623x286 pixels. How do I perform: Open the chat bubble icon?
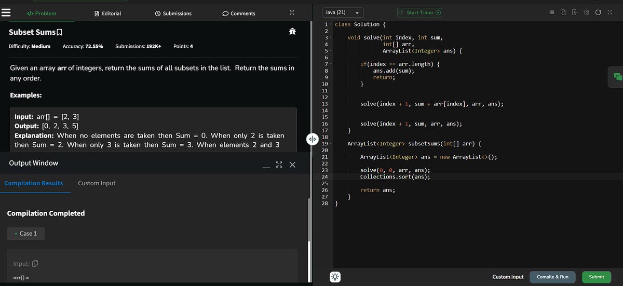click(x=617, y=77)
